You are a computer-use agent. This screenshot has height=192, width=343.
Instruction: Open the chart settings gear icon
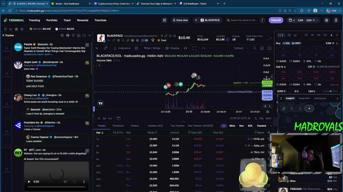tap(262, 48)
